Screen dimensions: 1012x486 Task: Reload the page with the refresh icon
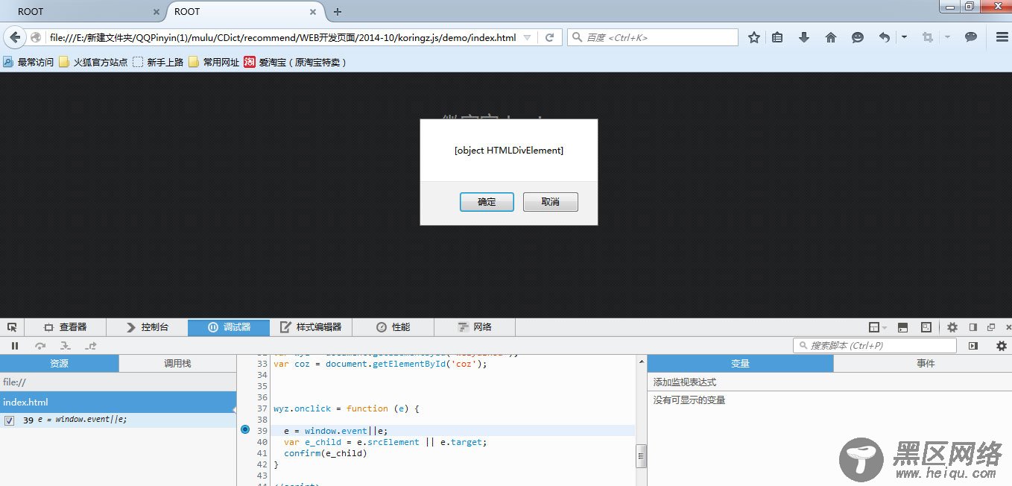549,37
